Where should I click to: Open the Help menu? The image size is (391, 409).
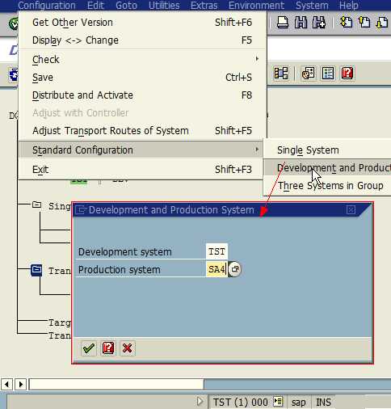349,6
